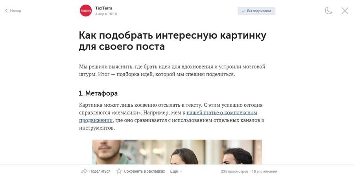Click the bookmark star icon

[119, 171]
